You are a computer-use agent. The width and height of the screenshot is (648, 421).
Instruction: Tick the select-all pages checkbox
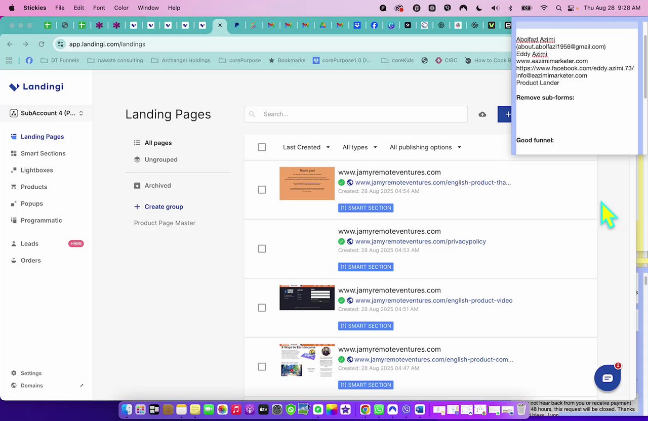click(x=262, y=147)
